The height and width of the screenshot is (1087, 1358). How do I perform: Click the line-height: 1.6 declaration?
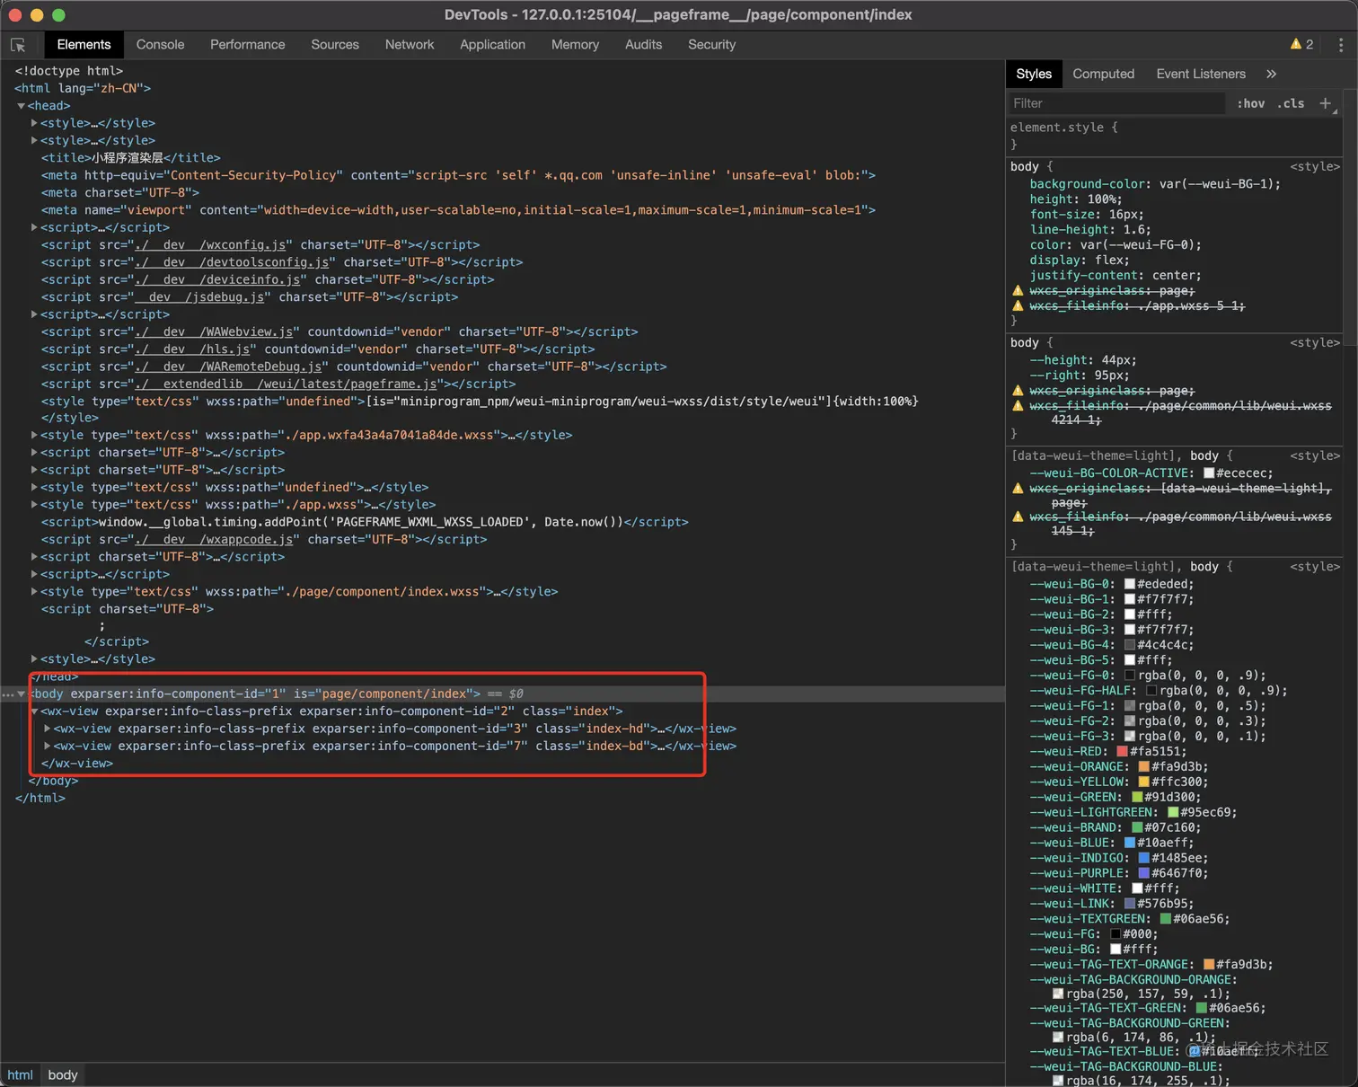tap(1090, 229)
